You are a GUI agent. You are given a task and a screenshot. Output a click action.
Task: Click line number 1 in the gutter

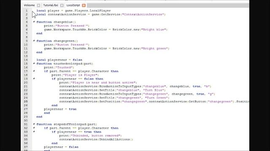27,10
